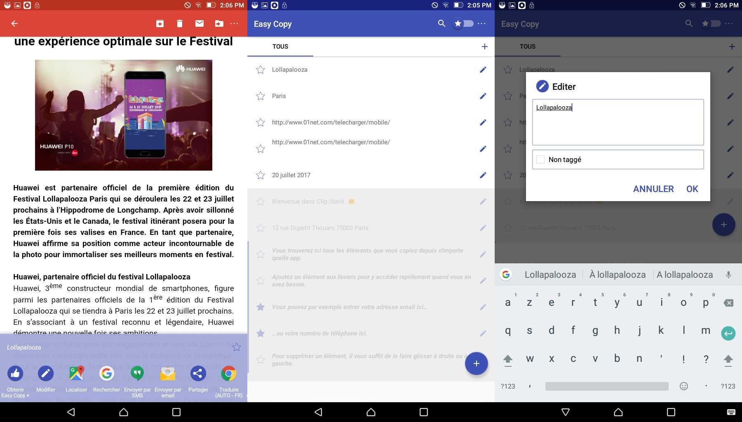Tap the left shift key
The height and width of the screenshot is (422, 742).
coord(508,360)
